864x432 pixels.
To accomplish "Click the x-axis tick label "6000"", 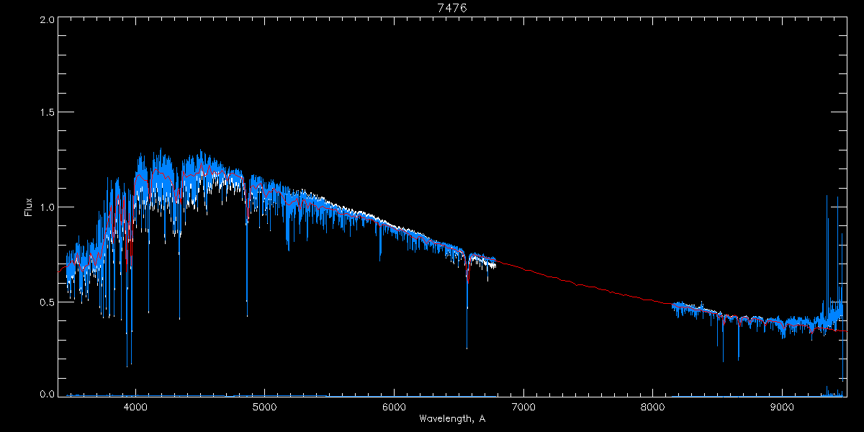I will (394, 408).
